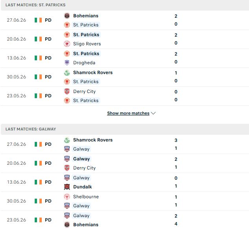The width and height of the screenshot is (249, 229).
Task: Expand the Show more matches chevron
Action: [x=153, y=113]
